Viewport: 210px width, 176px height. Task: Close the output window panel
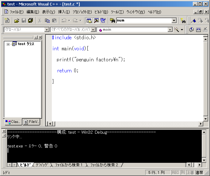pos(4,131)
